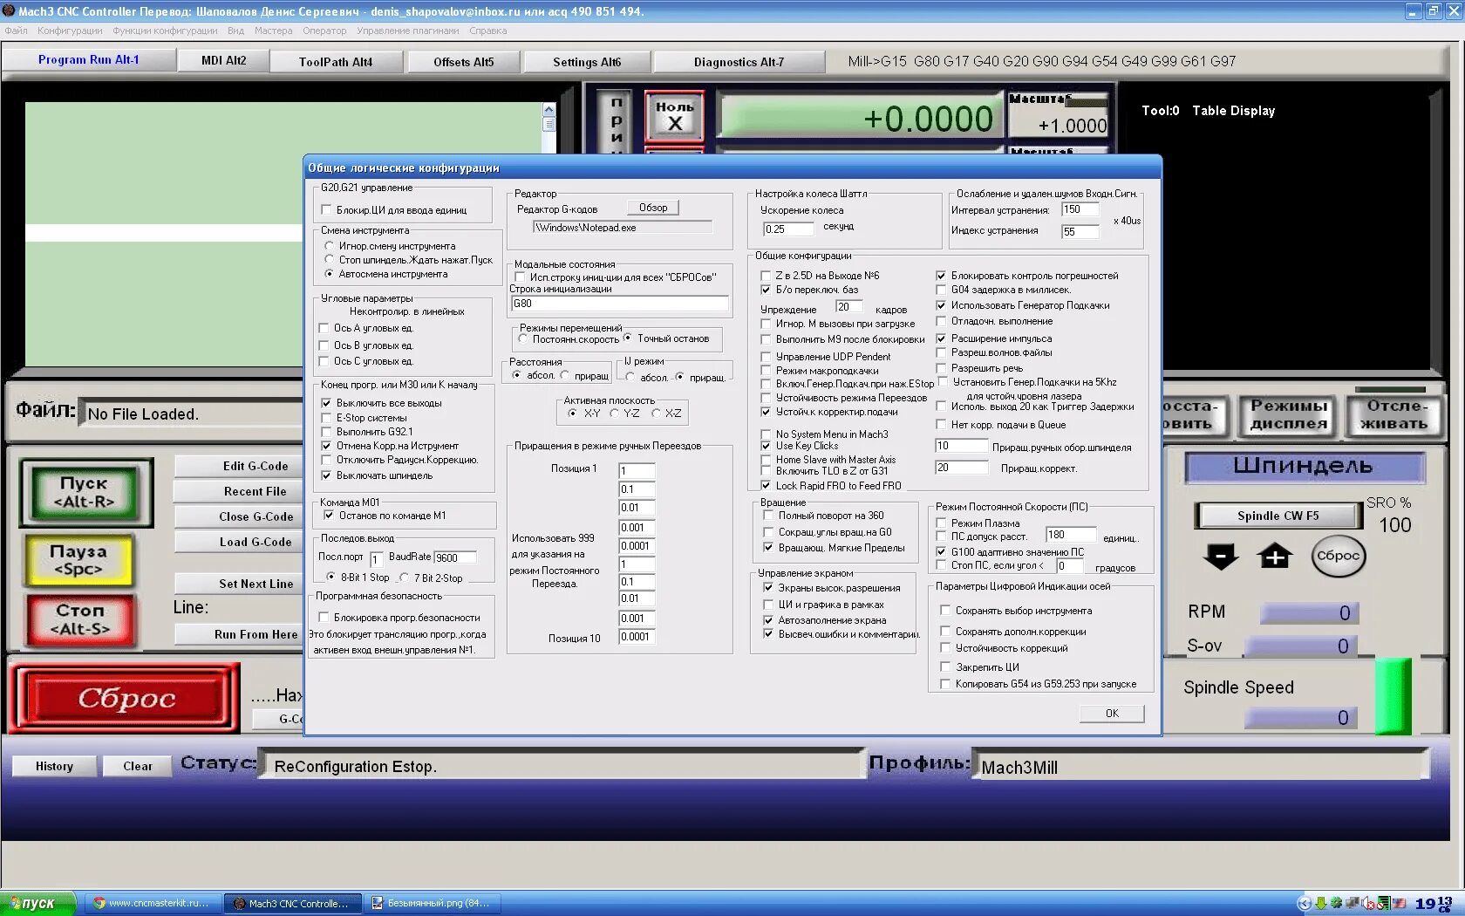Click the system tray clock
Screen dimensions: 1465x916
pyautogui.click(x=1434, y=903)
